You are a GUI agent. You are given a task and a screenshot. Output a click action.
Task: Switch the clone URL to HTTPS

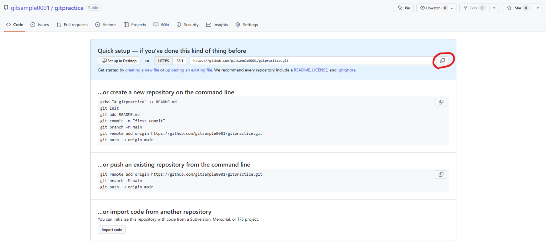[x=163, y=60]
